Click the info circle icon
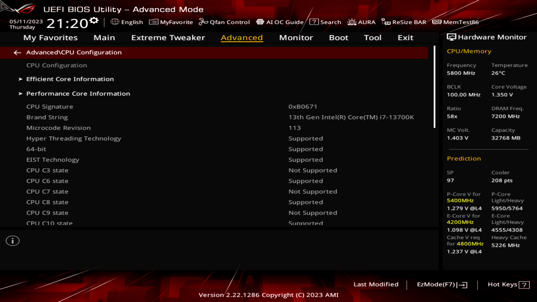537x302 pixels. [13, 241]
